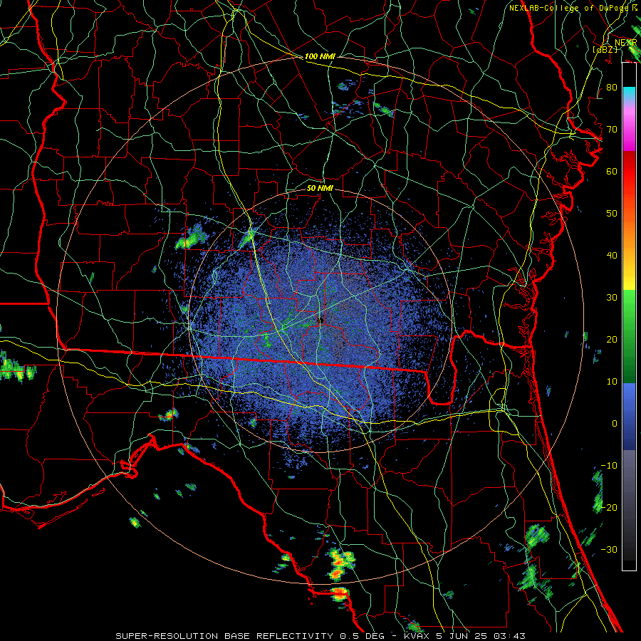
Task: Click the "SUPER-RESOLUTION BASE REFLECTIVITY" caption text
Action: coord(224,636)
